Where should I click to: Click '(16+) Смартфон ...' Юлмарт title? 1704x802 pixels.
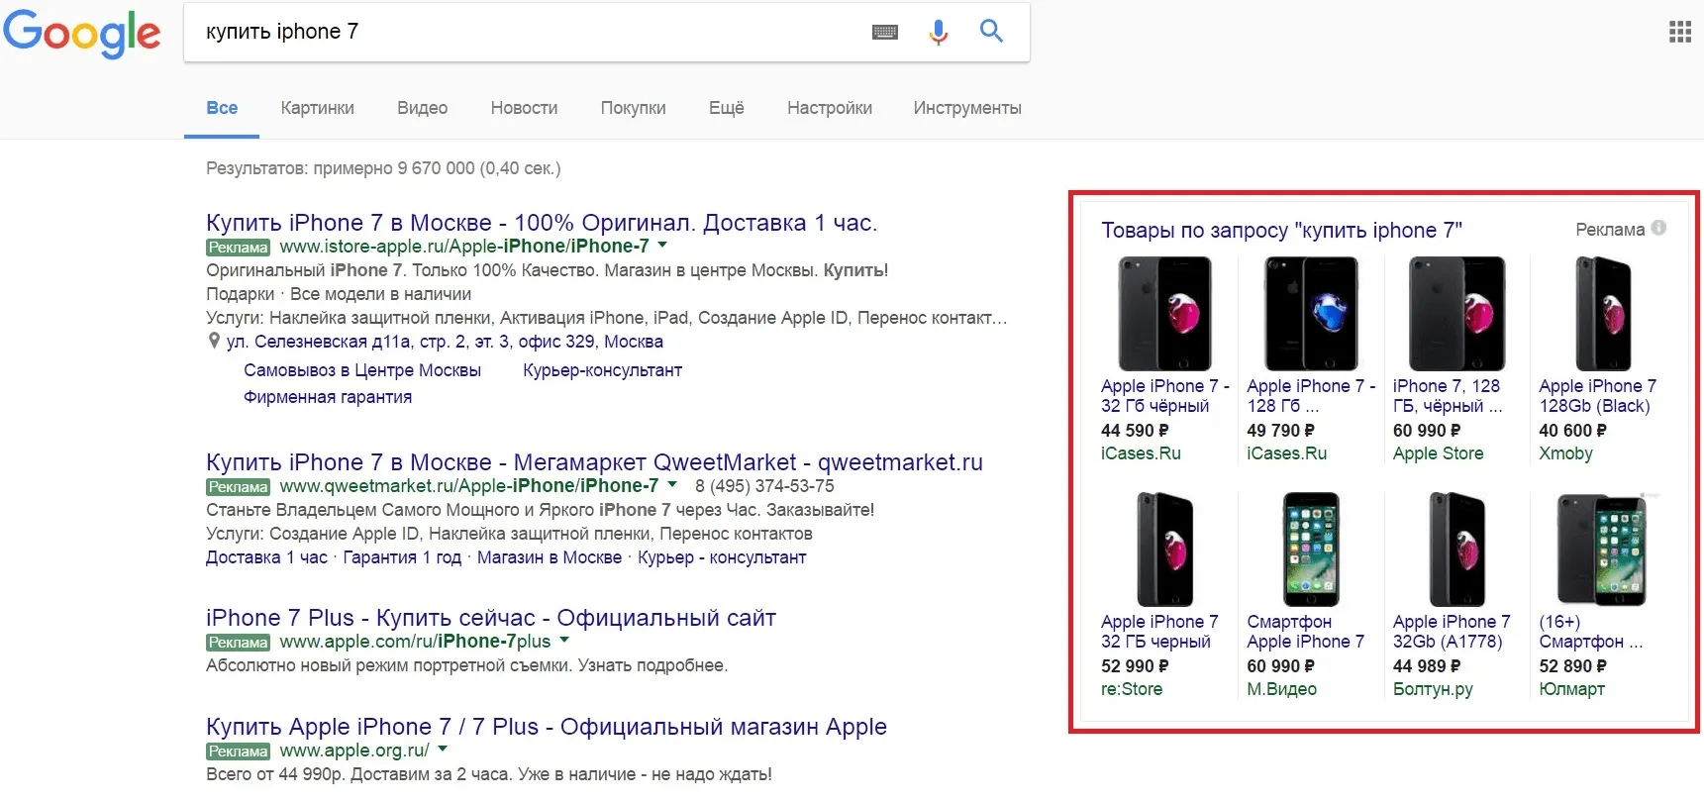(x=1590, y=632)
